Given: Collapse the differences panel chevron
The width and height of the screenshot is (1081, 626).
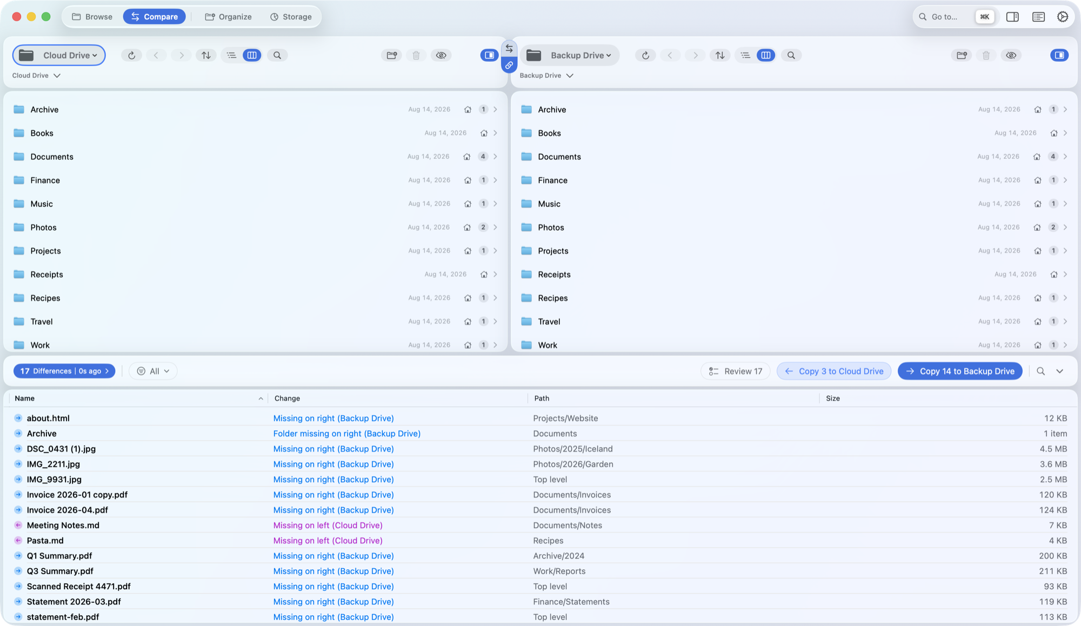Looking at the screenshot, I should [x=1059, y=371].
